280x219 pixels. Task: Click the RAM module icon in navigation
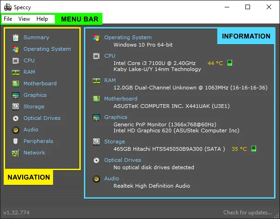(16, 72)
